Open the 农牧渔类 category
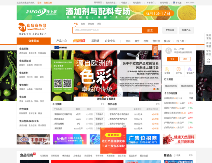Image resolution: width=212 pixels, height=163 pixels. click(24, 109)
